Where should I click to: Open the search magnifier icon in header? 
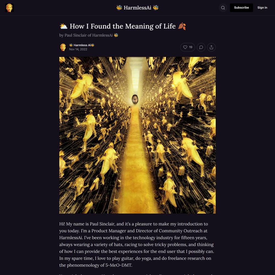tap(223, 8)
